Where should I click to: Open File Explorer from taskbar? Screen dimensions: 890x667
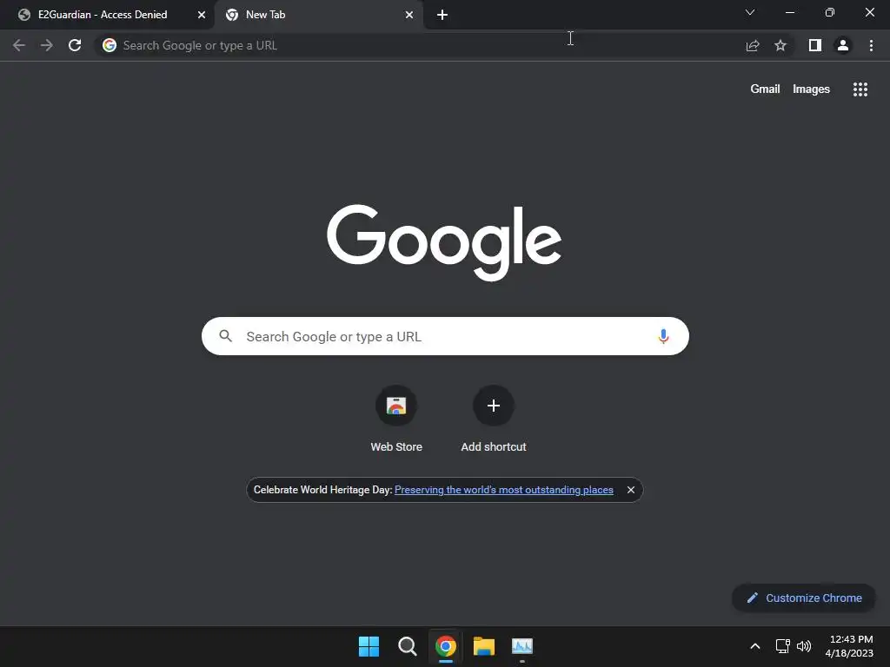click(483, 646)
